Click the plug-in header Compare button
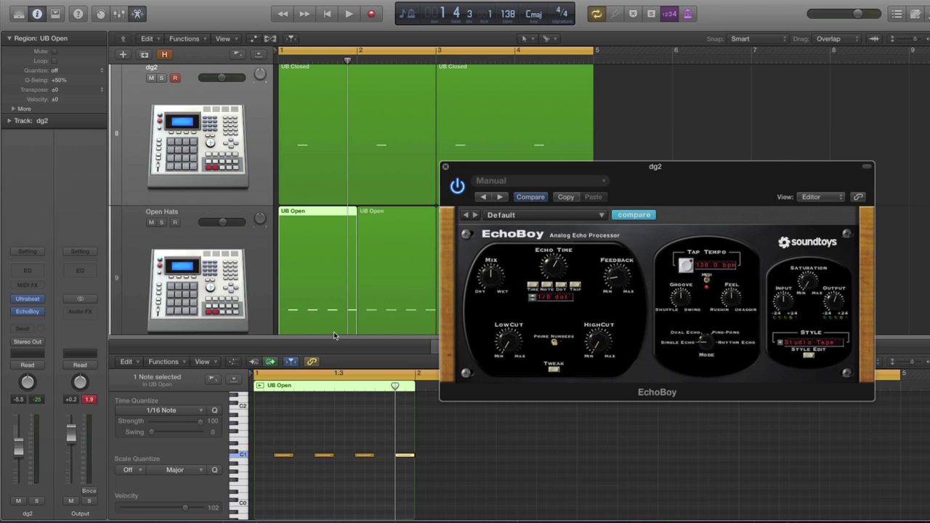The height and width of the screenshot is (523, 930). point(530,197)
